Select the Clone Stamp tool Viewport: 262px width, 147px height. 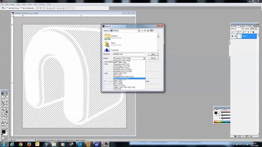3,109
